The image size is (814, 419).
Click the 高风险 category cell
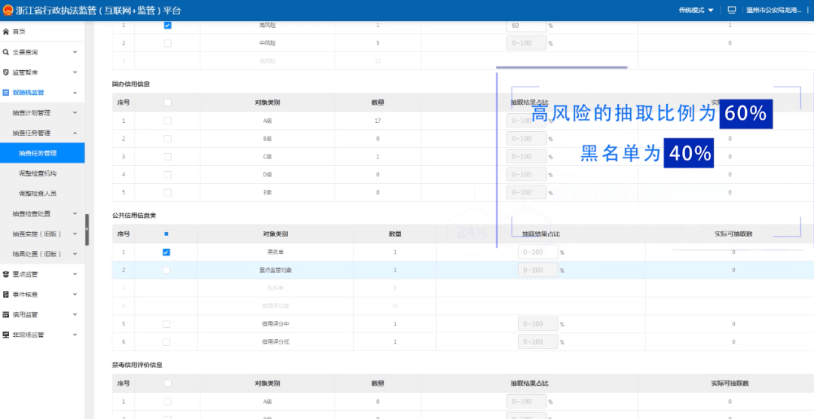point(268,26)
